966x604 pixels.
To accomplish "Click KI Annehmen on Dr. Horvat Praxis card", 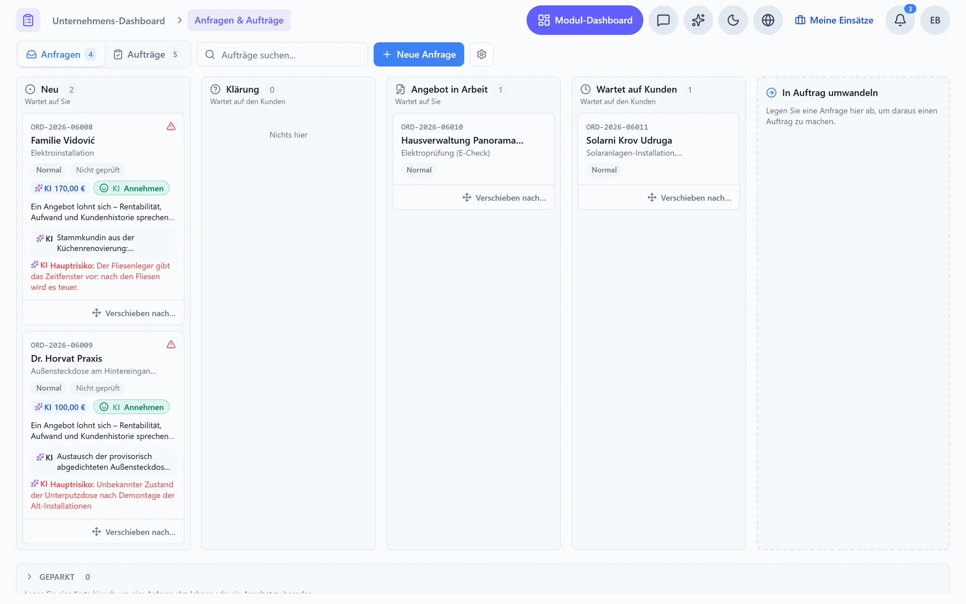I will tap(131, 407).
